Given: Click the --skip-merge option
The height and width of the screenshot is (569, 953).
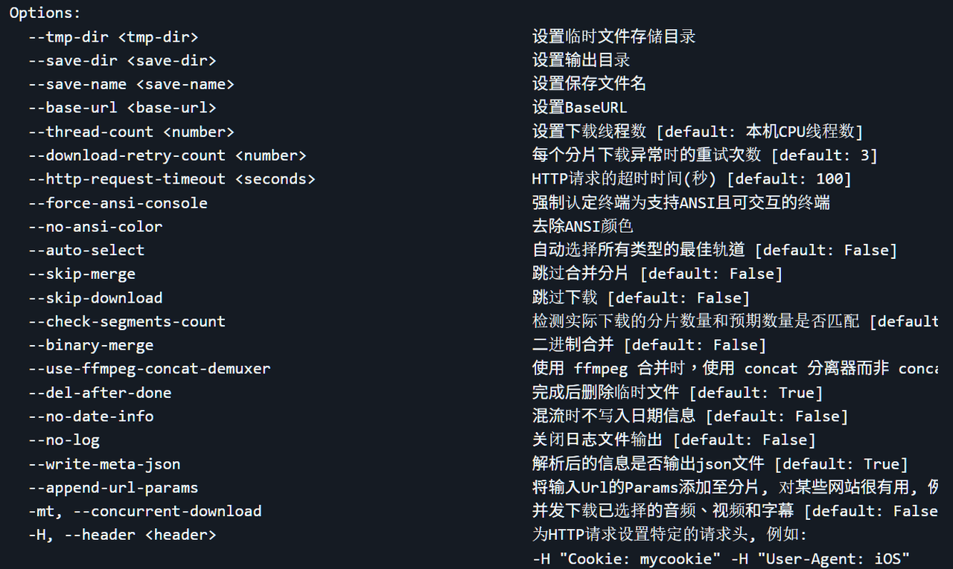Looking at the screenshot, I should click(82, 274).
